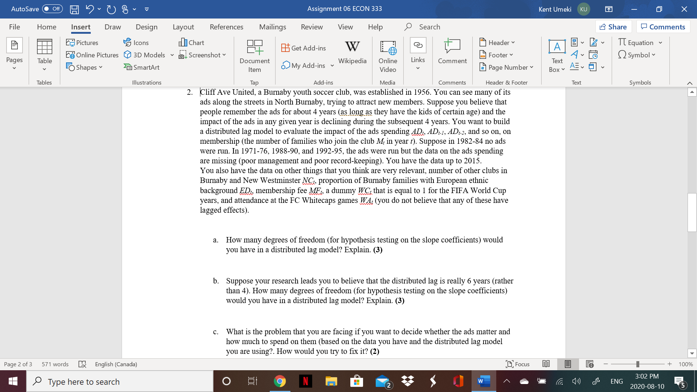Insert a Chart
The height and width of the screenshot is (392, 697).
191,42
